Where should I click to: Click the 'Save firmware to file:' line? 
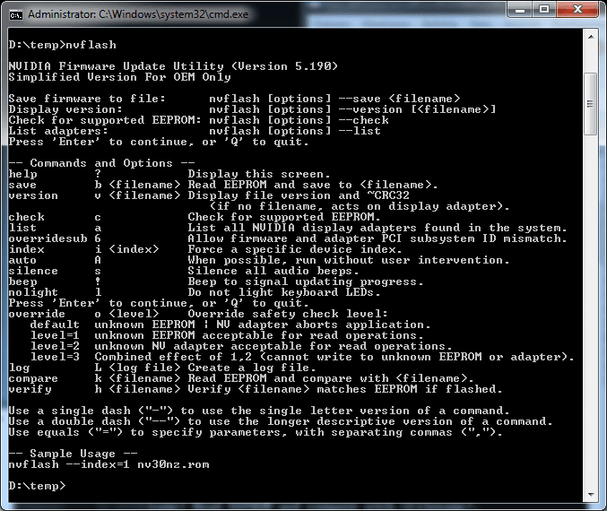pyautogui.click(x=234, y=99)
